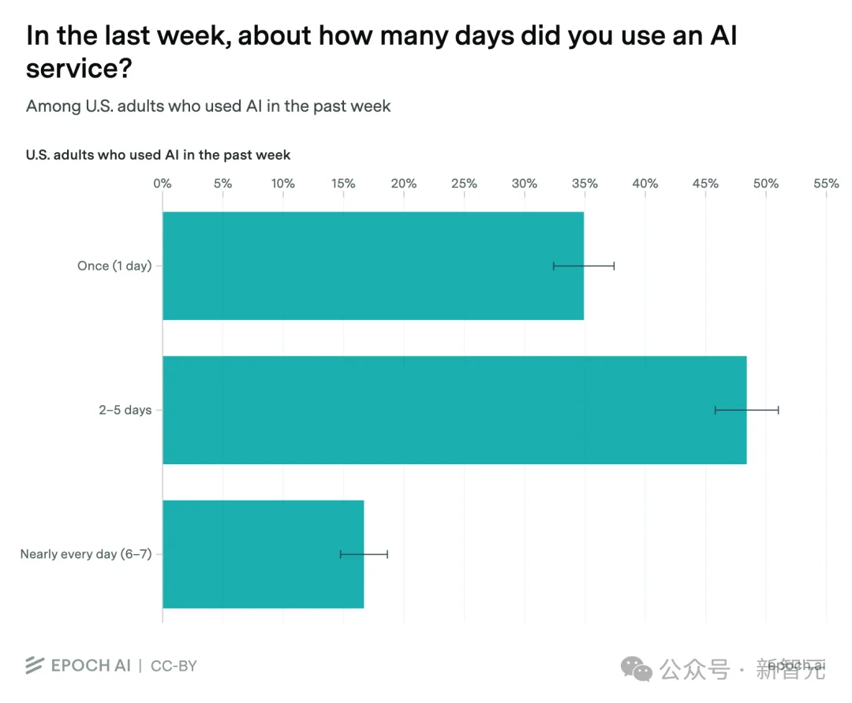The width and height of the screenshot is (852, 703).
Task: Click the 'epoch.ai' source text
Action: pyautogui.click(x=797, y=665)
